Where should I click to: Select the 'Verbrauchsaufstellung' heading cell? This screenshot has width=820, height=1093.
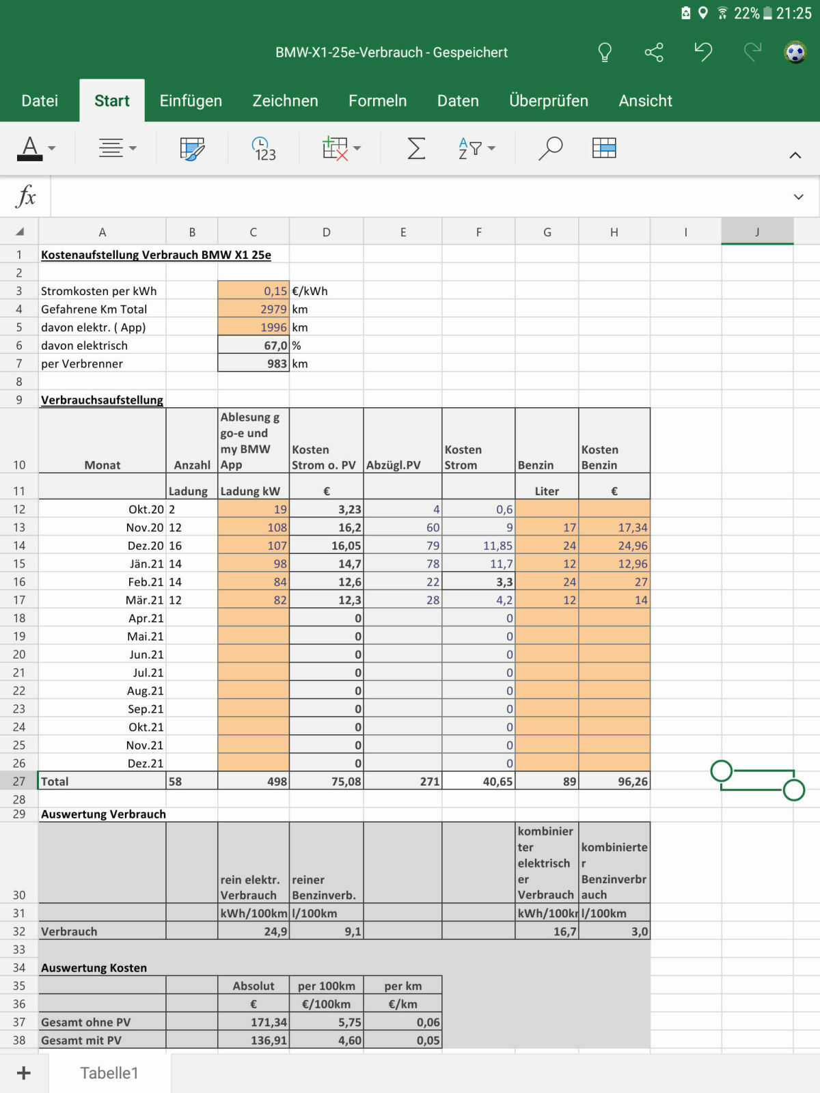coord(102,400)
